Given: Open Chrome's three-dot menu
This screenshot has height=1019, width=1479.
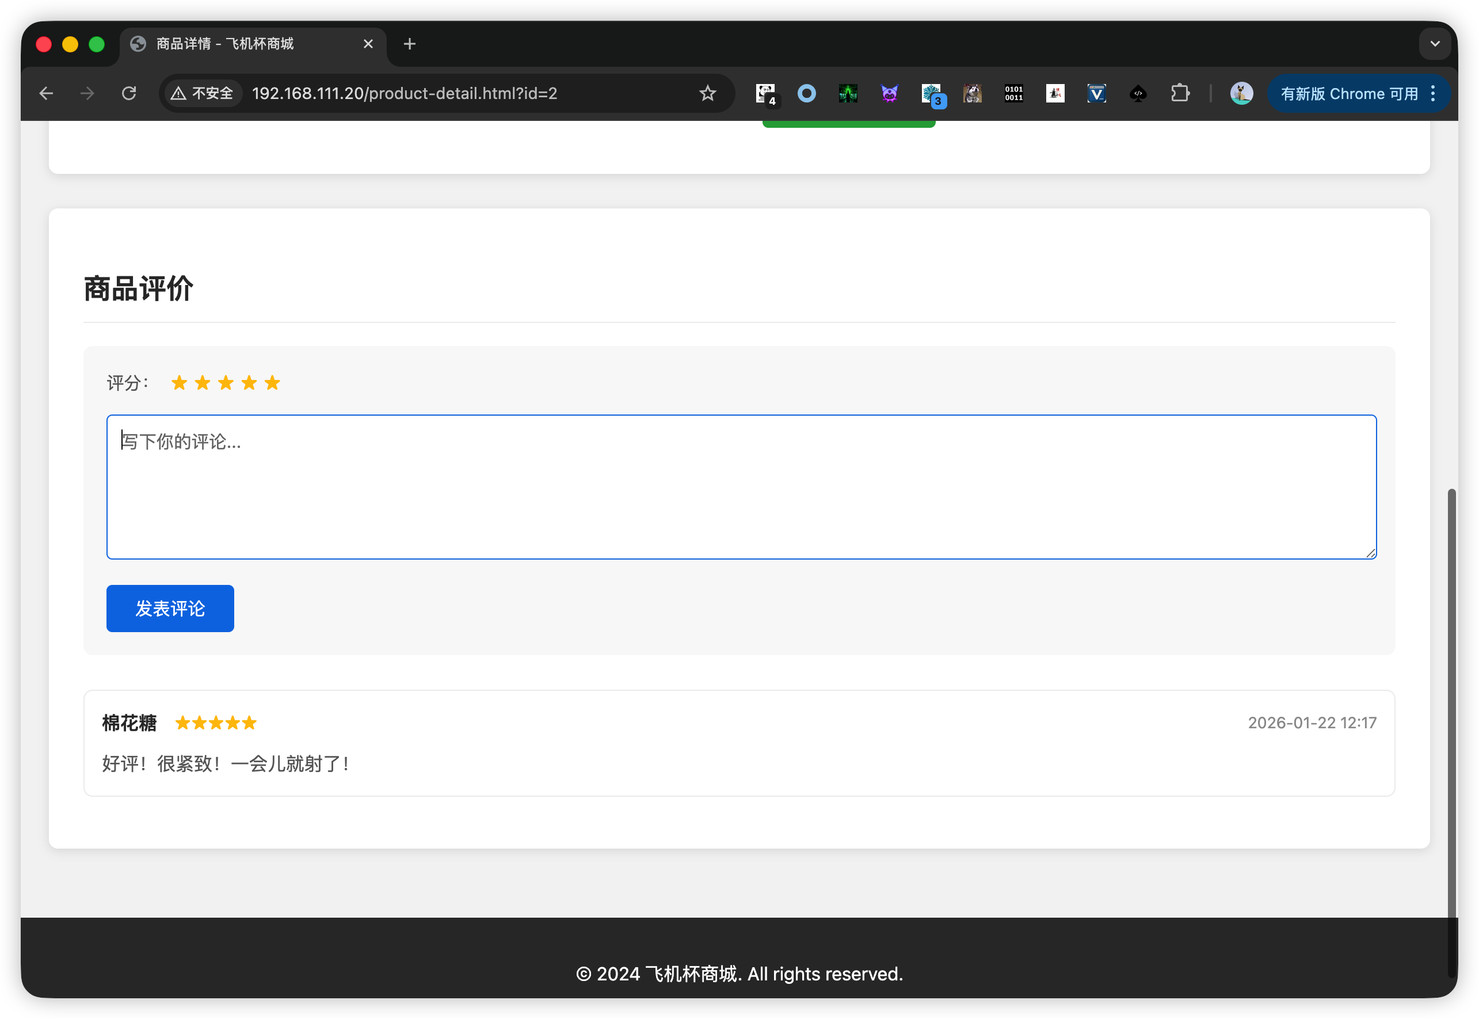Looking at the screenshot, I should pos(1433,94).
